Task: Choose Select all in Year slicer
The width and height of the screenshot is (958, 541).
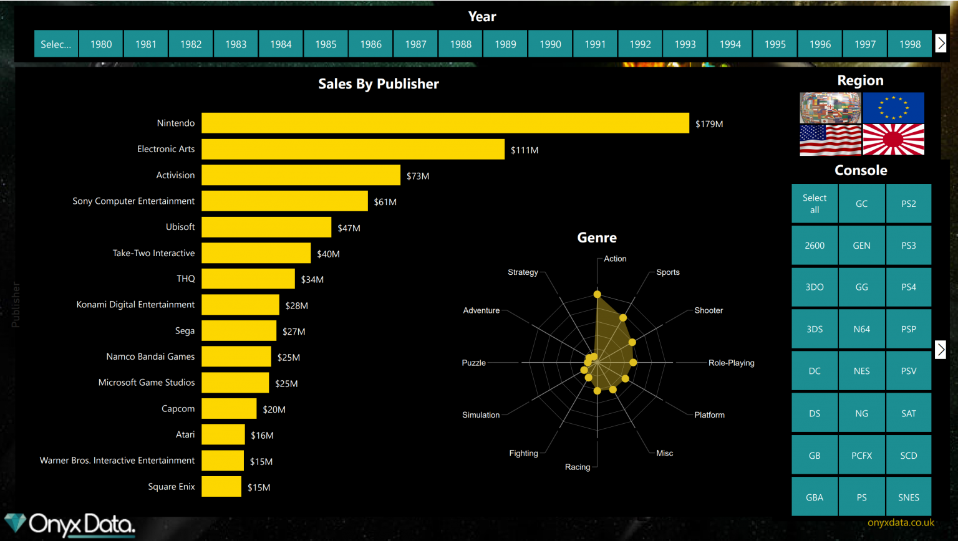Action: (56, 44)
